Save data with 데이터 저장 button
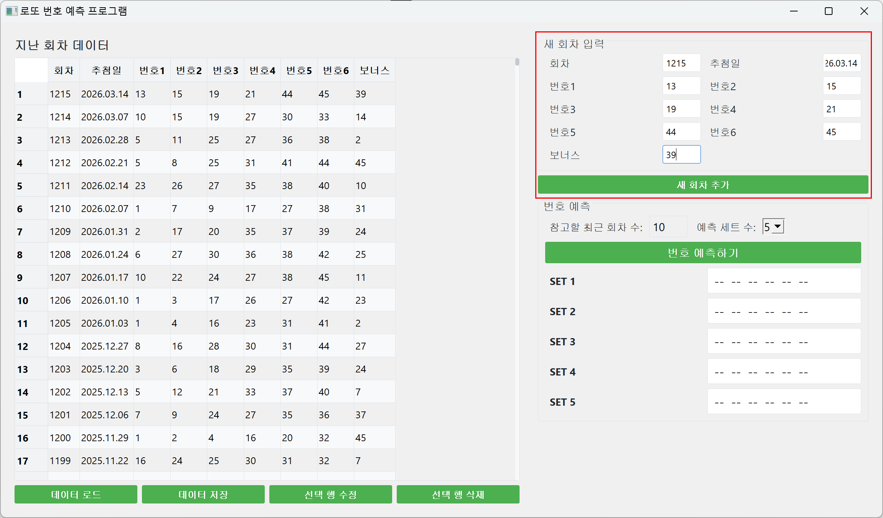 203,494
